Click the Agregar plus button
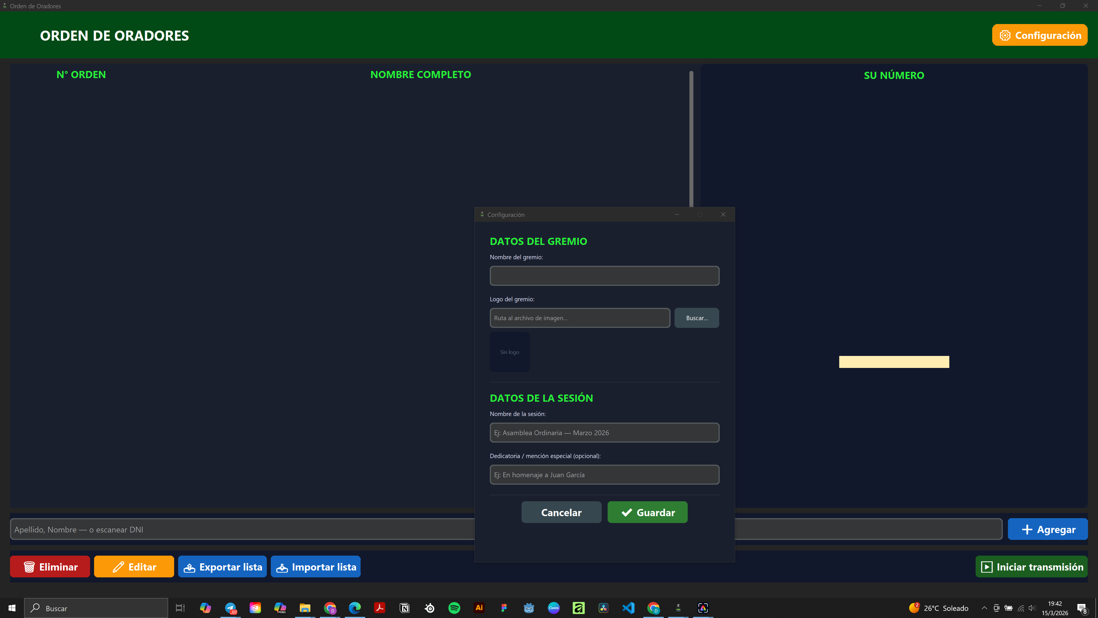This screenshot has width=1098, height=618. pos(1047,529)
